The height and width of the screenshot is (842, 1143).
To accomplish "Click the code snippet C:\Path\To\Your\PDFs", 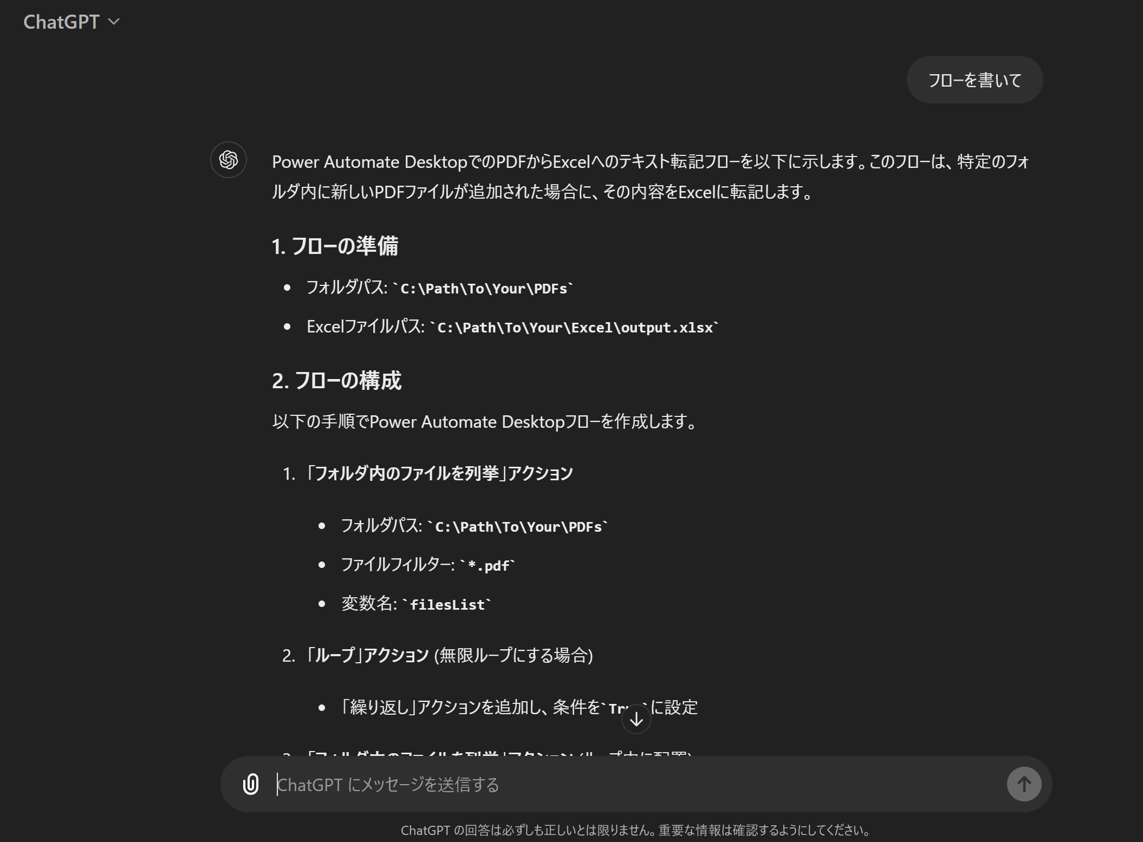I will click(486, 288).
